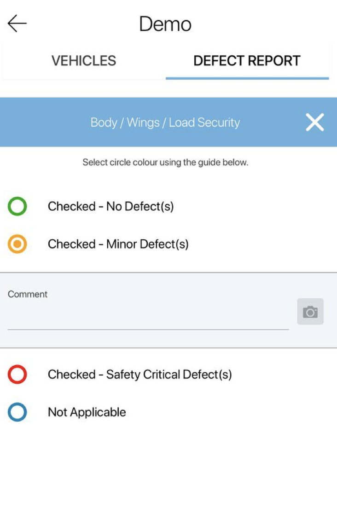Screen dimensions: 337x511
Task: Select the green No Defect(s) circle
Action: [17, 206]
